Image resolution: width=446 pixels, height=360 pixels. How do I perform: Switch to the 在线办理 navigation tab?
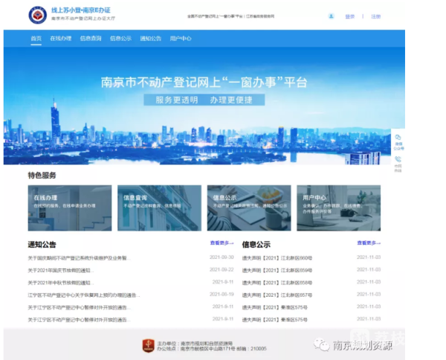point(59,37)
